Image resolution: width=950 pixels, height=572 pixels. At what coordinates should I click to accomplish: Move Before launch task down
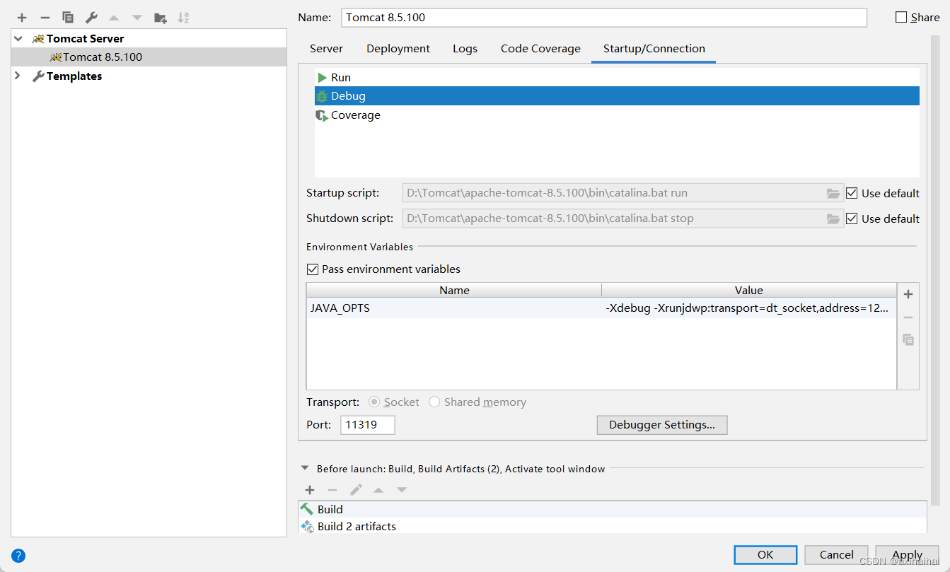(x=401, y=490)
